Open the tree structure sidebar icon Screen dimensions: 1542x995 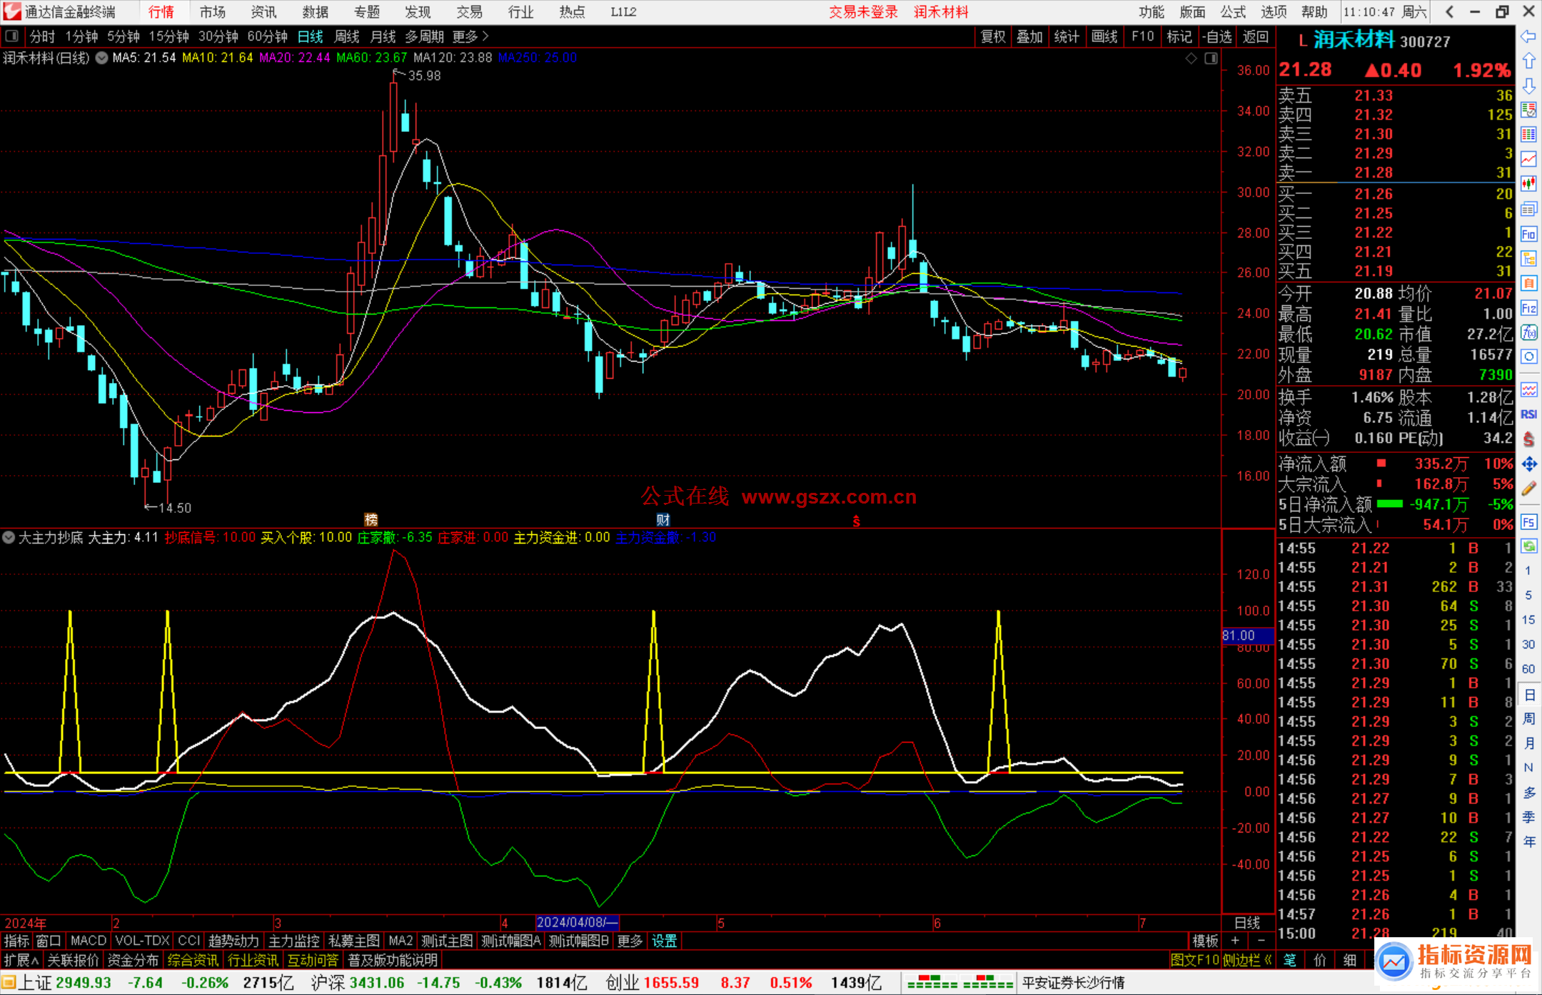pyautogui.click(x=1528, y=258)
